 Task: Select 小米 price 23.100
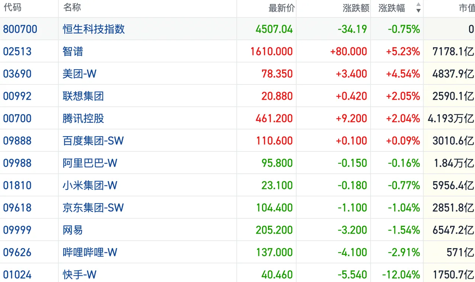277,185
